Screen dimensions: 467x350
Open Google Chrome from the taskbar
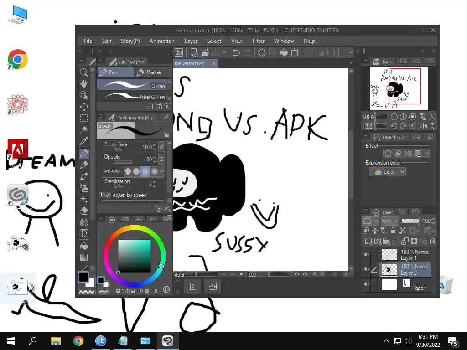[x=78, y=341]
